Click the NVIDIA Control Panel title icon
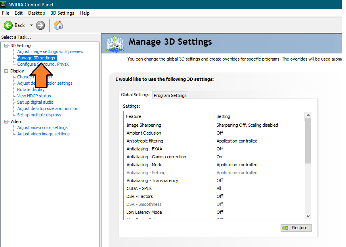 pyautogui.click(x=3, y=4)
